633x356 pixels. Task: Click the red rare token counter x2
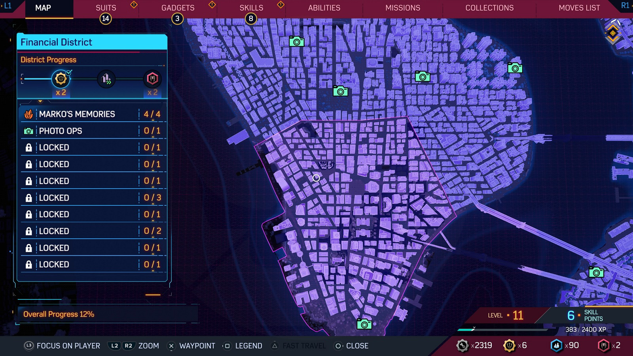point(609,345)
